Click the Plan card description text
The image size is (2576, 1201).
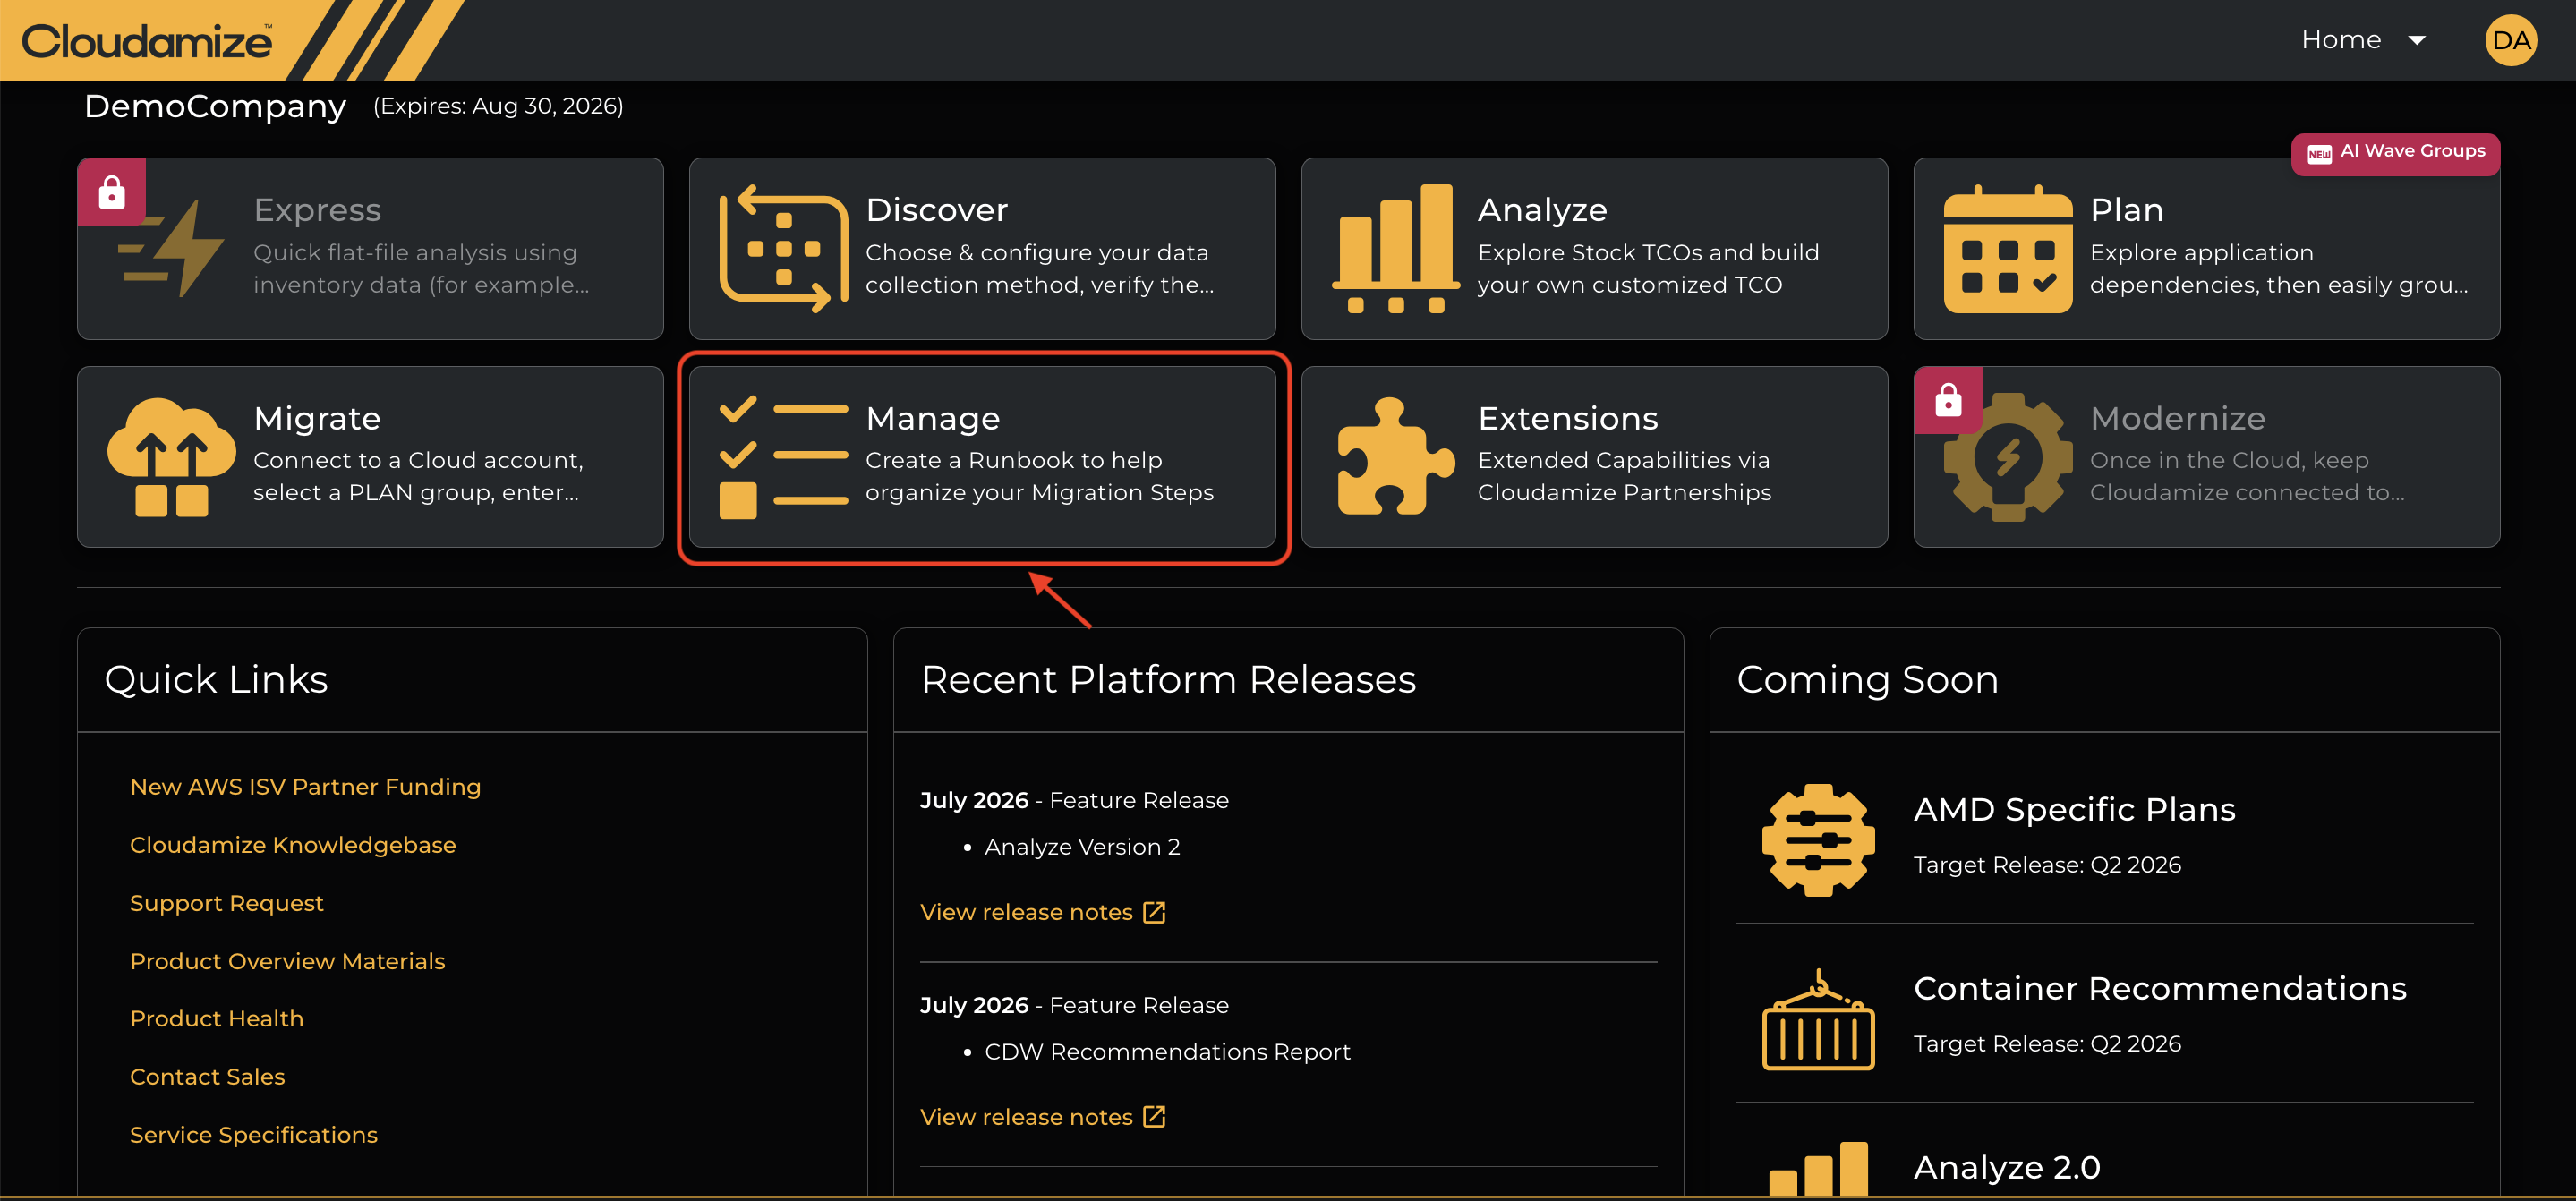(2279, 269)
